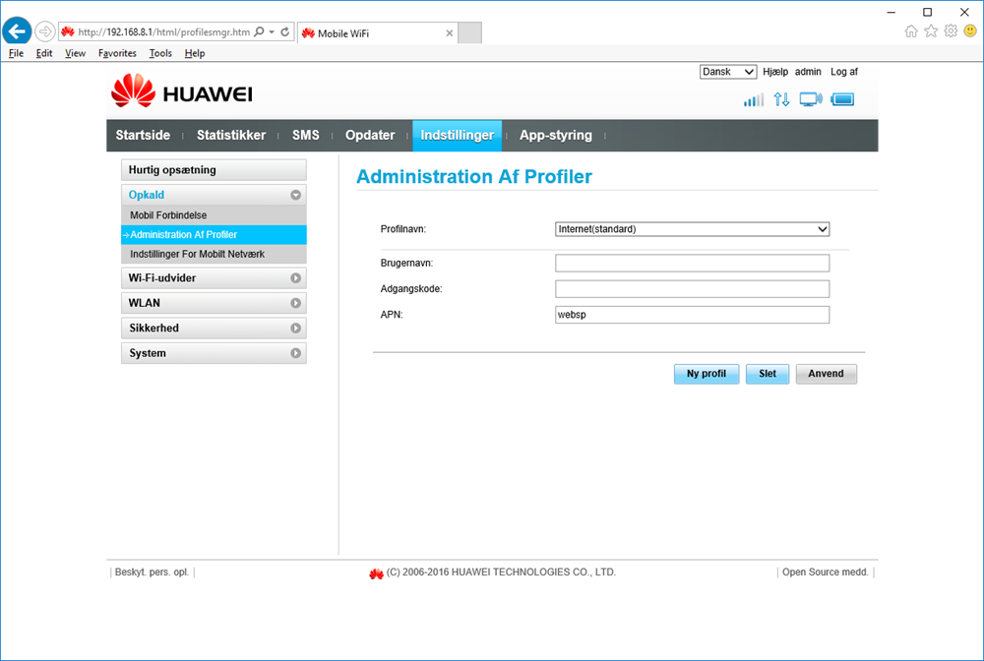Viewport: 984px width, 661px height.
Task: Open the Edit menu
Action: (44, 53)
